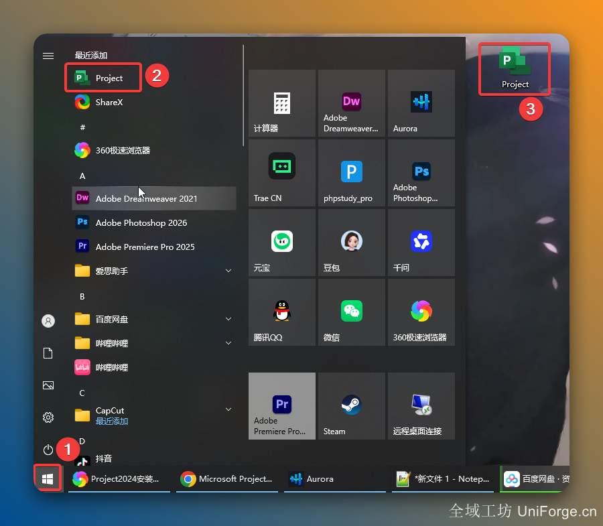The width and height of the screenshot is (603, 526).
Task: Open the Documents sidebar shortcut
Action: pos(48,353)
